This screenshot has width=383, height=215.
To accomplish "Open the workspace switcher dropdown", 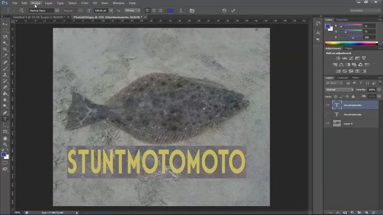I will point(364,11).
